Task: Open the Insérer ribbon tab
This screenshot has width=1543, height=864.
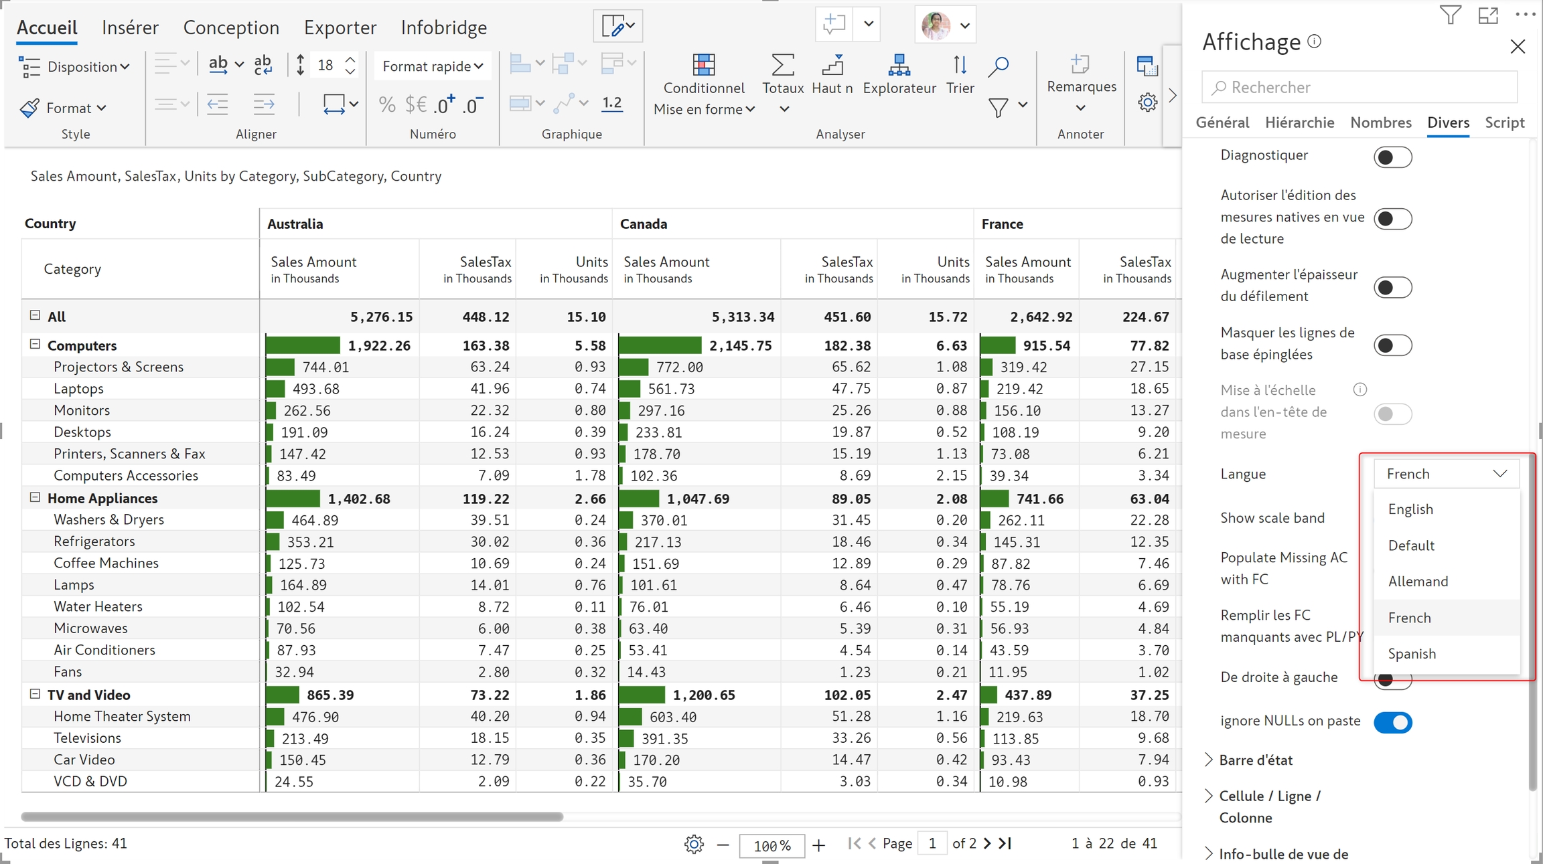Action: tap(130, 27)
